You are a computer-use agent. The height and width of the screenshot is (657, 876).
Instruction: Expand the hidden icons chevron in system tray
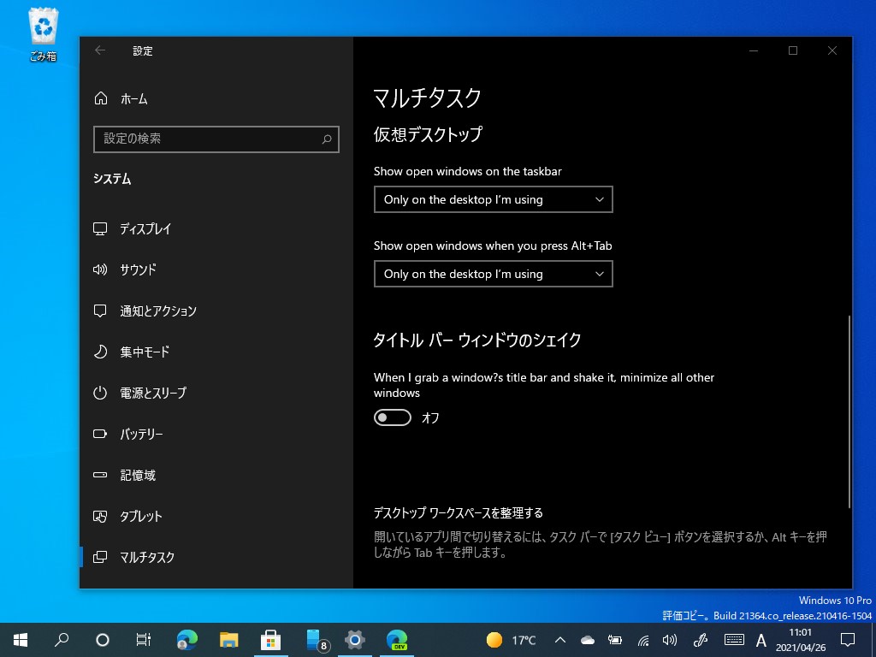[559, 639]
